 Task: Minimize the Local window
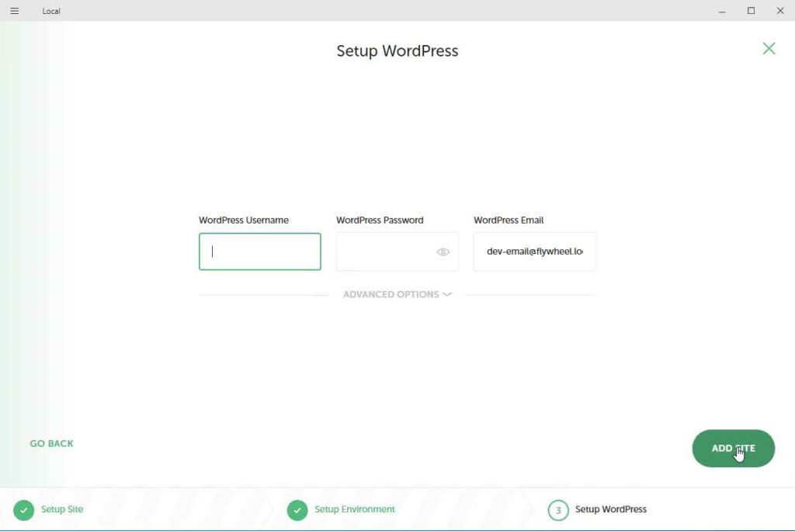tap(722, 11)
